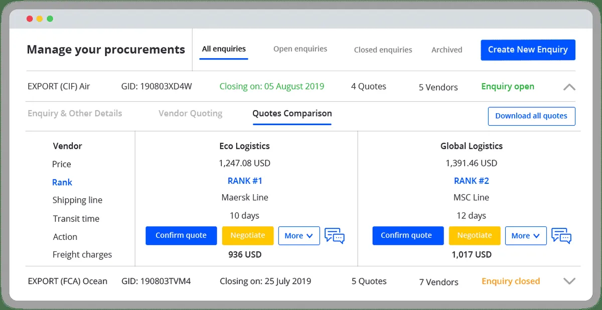Select the Archived tab
Viewport: 602px width, 310px height.
pos(446,50)
